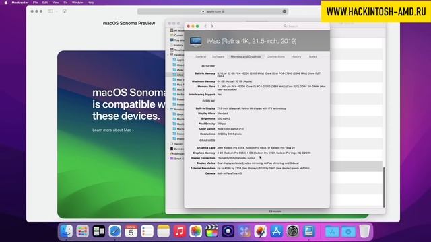This screenshot has height=242, width=431.
Task: Open the Mactracker application menu
Action: [20, 3]
